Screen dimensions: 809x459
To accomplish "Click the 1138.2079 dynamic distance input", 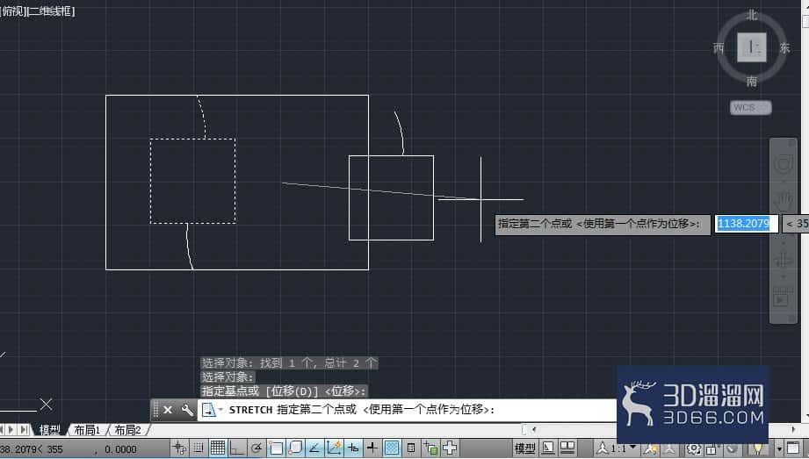I will tap(746, 224).
